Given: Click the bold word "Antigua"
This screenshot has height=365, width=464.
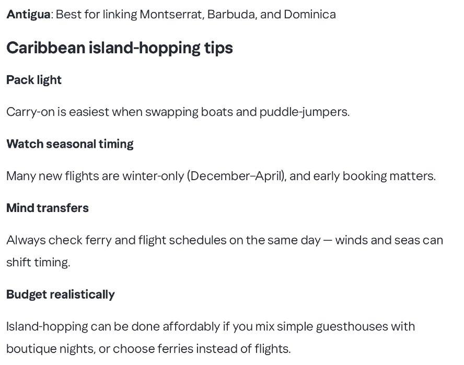Looking at the screenshot, I should coord(28,14).
